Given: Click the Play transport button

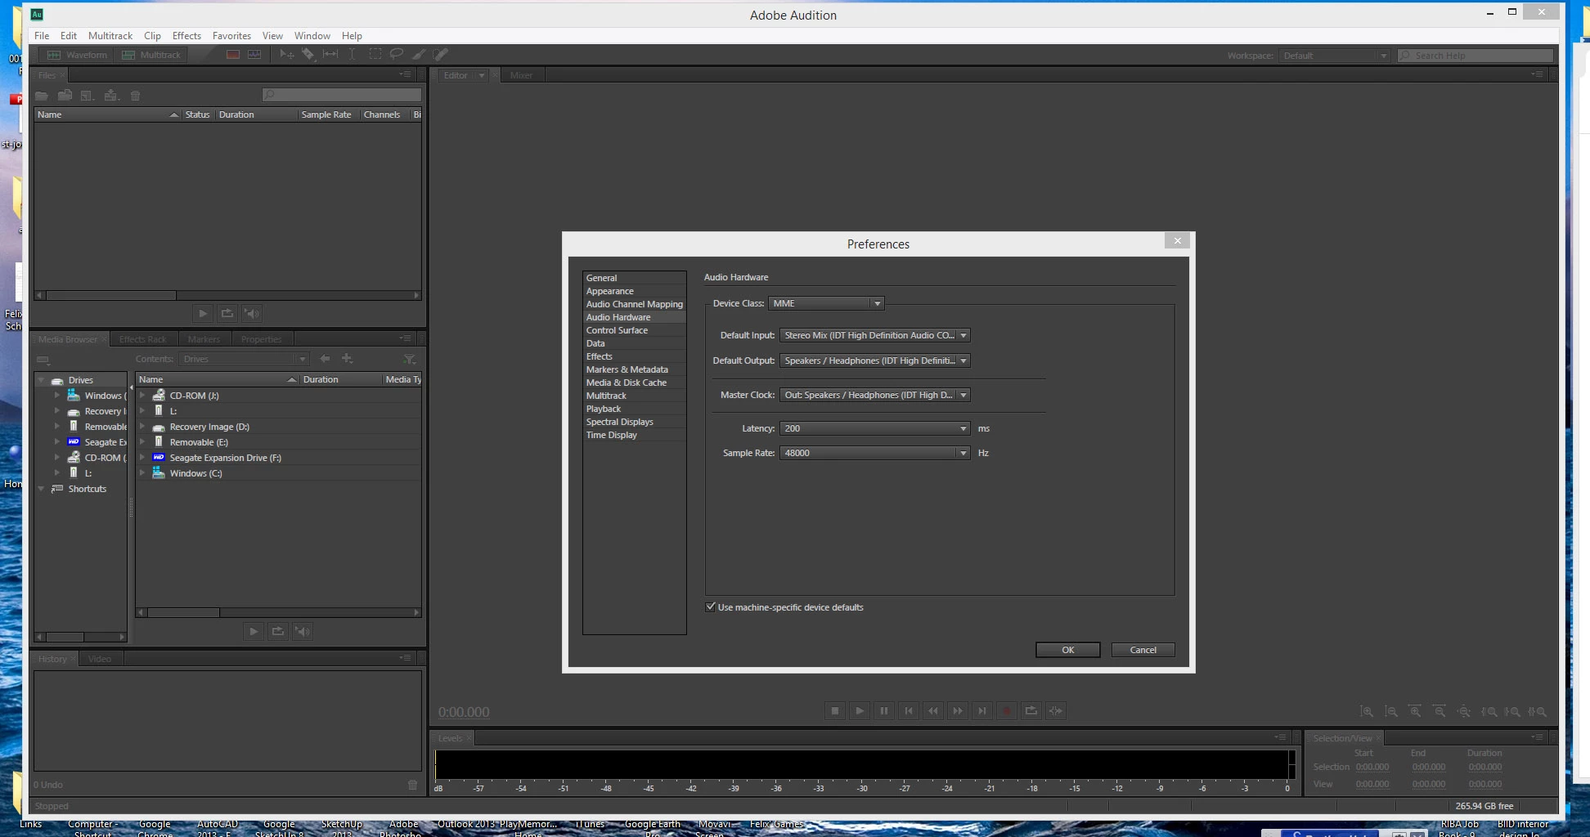Looking at the screenshot, I should tap(860, 711).
